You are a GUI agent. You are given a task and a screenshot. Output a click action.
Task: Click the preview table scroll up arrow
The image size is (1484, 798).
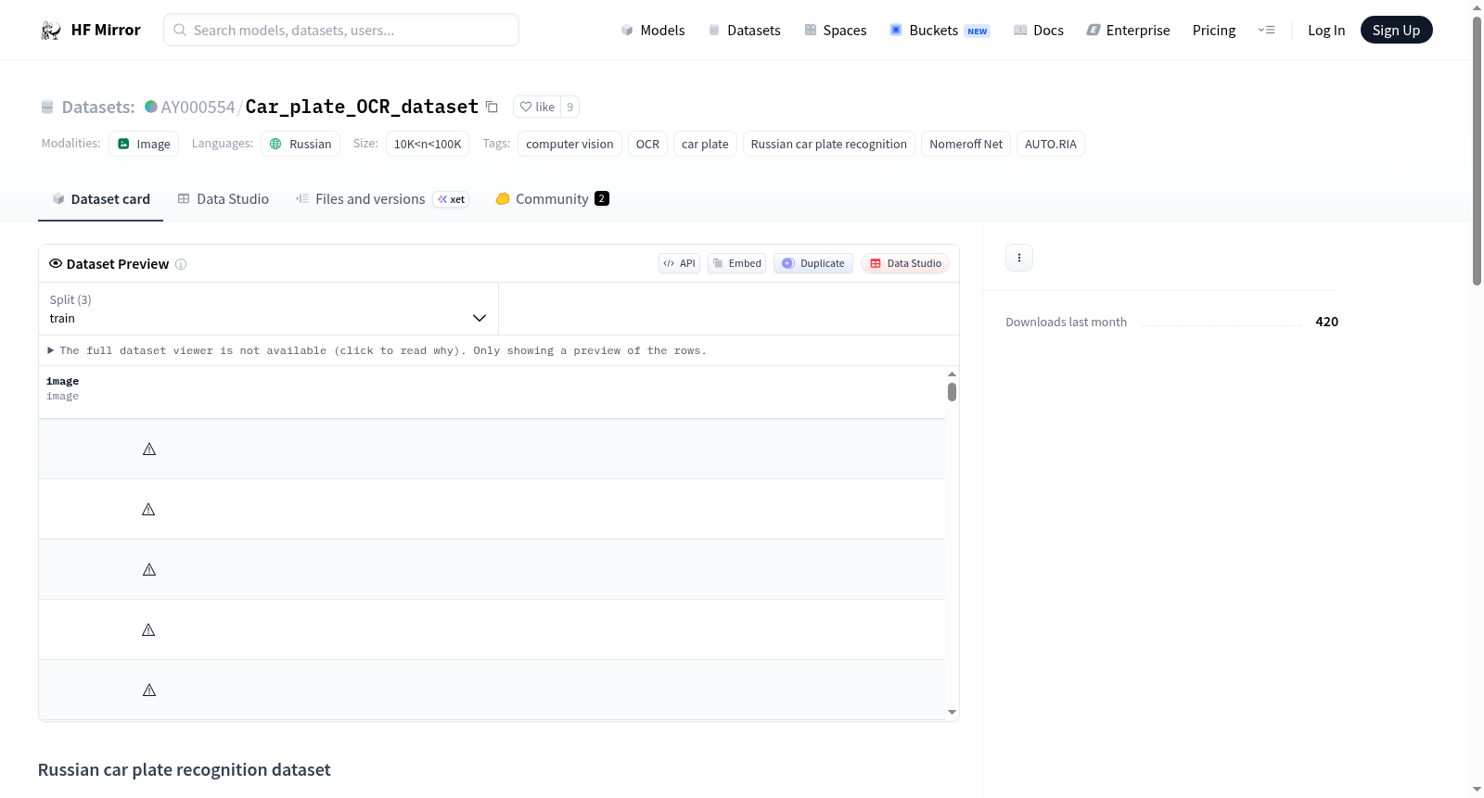(952, 374)
